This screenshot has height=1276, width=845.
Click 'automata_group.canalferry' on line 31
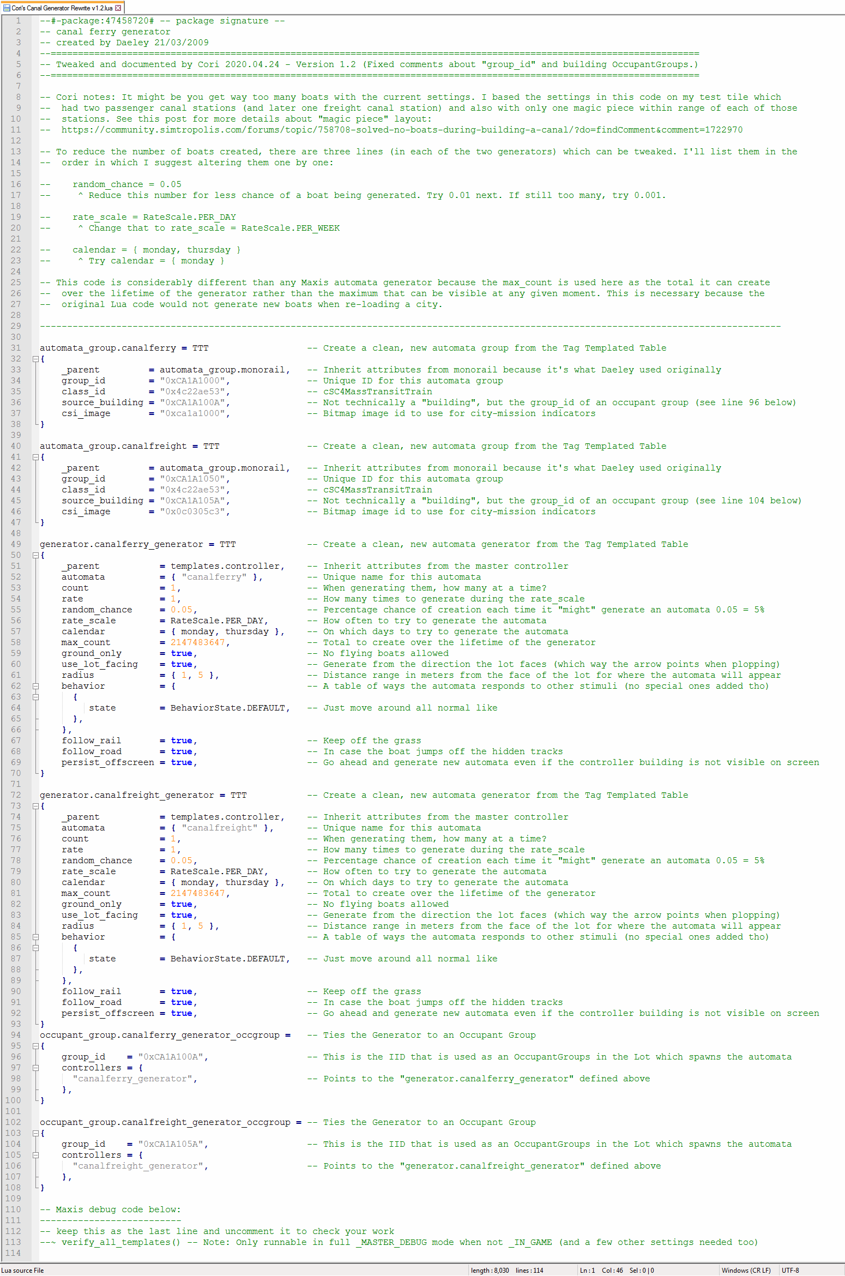108,348
